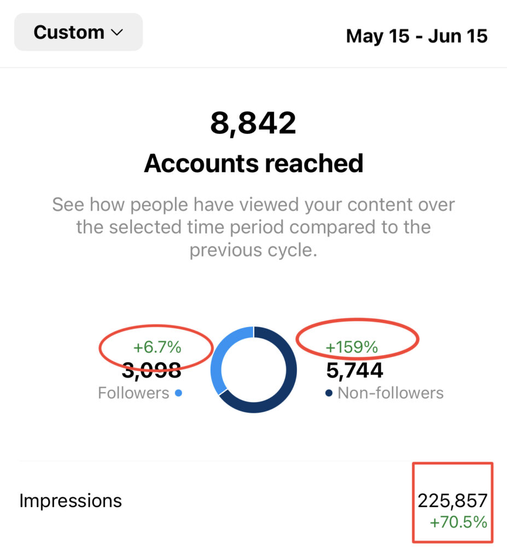Tap the dark blue dot beside Non-followers

pyautogui.click(x=329, y=393)
